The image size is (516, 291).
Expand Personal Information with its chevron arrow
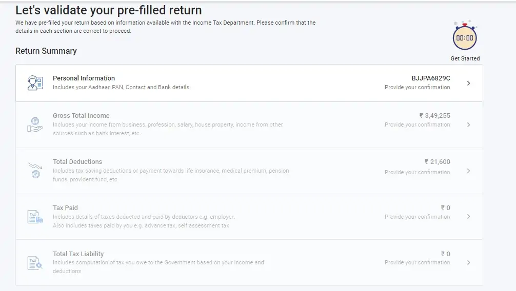[x=468, y=83]
